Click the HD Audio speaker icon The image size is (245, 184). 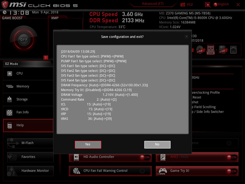click(76, 157)
